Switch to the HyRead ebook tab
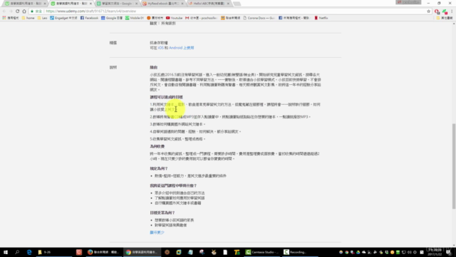The height and width of the screenshot is (257, 456). (162, 4)
